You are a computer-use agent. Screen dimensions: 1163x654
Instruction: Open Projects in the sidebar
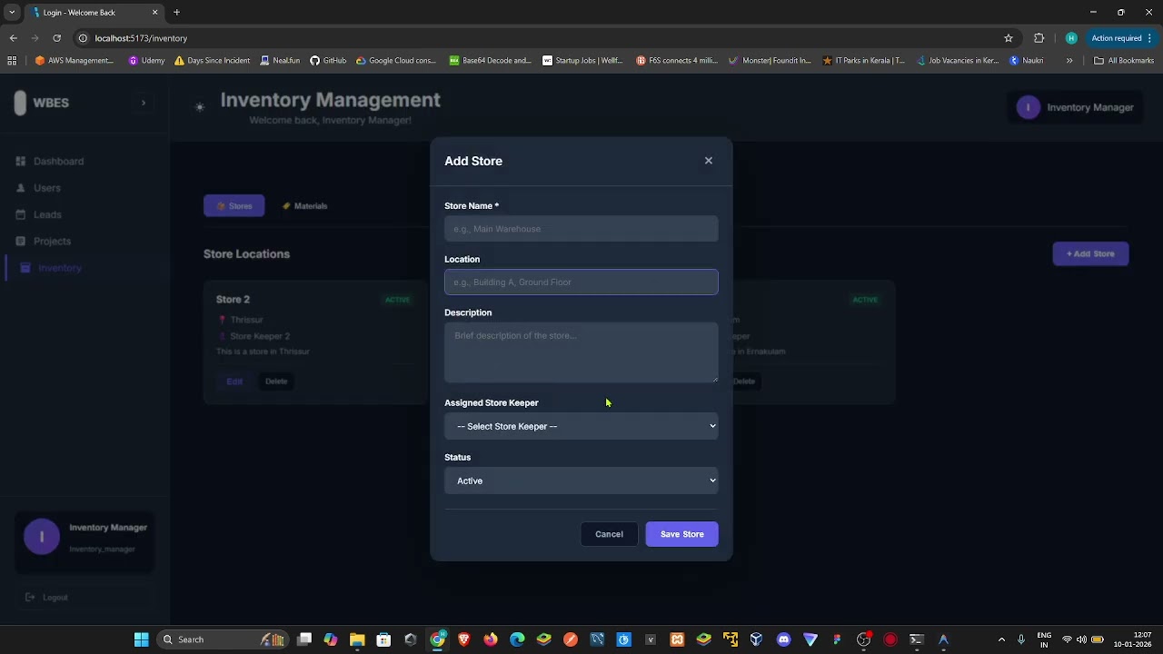coord(52,241)
